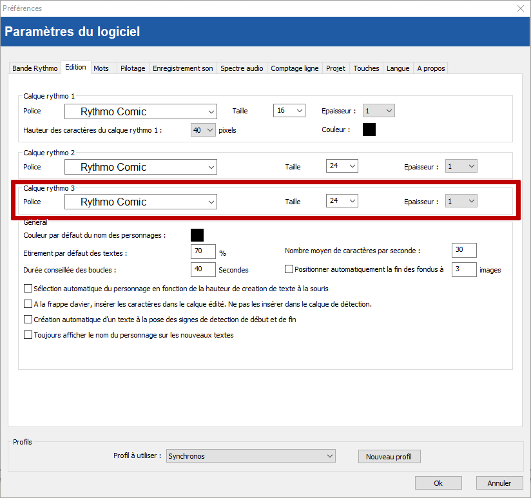
Task: Click the average characters per second field
Action: [x=464, y=250]
